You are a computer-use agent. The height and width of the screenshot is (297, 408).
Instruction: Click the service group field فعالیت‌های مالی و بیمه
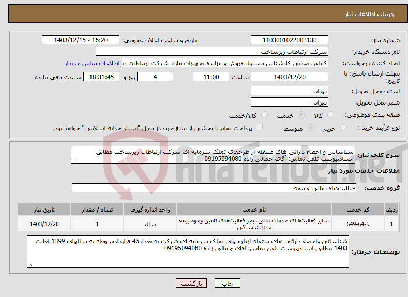[214, 188]
